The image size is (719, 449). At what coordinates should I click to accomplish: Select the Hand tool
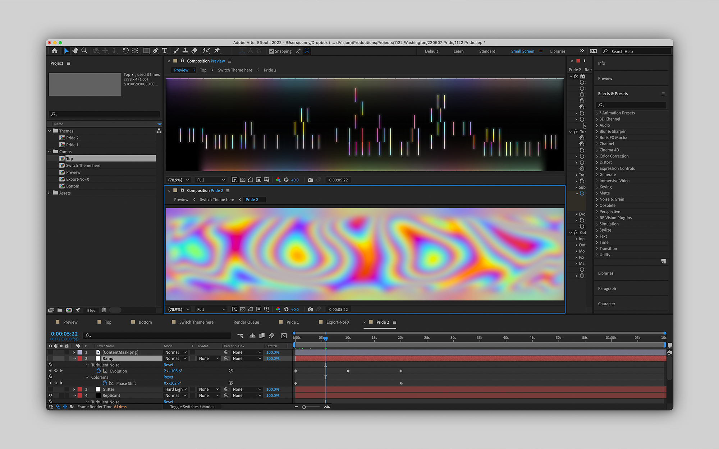(75, 51)
